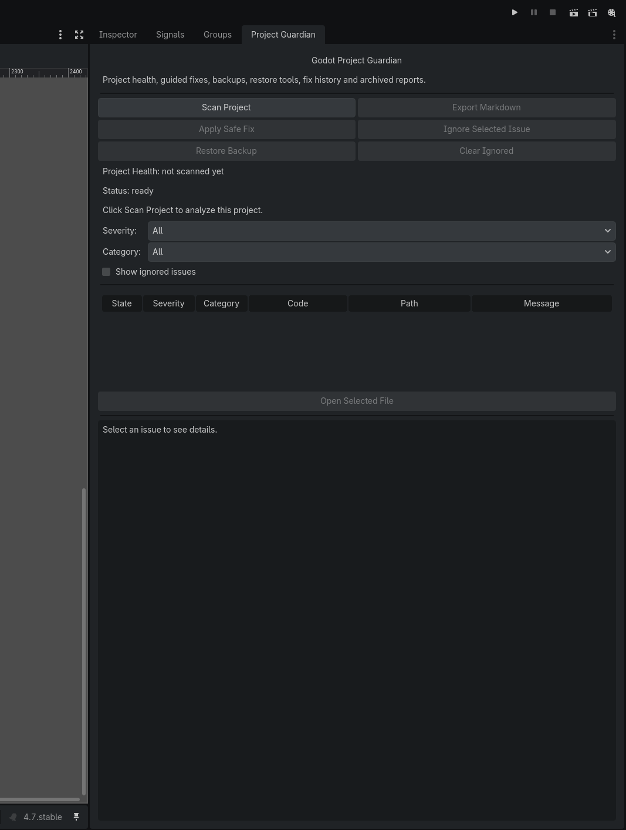The image size is (626, 830).
Task: Click the 4.7.stable version label
Action: click(42, 817)
